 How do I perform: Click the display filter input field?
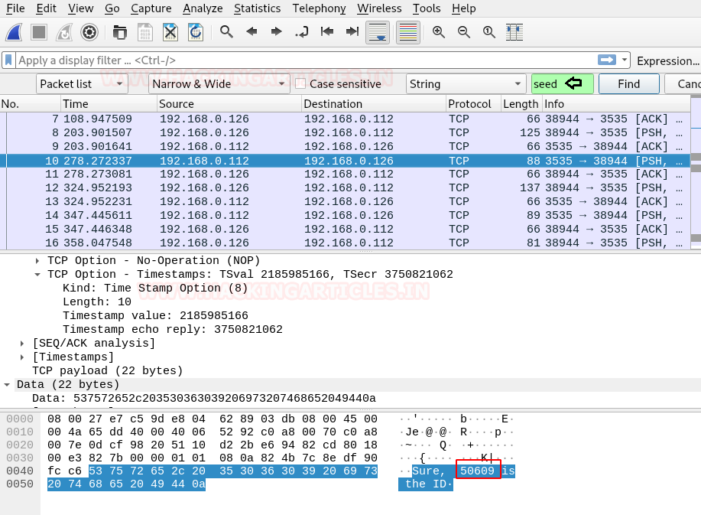(306, 60)
